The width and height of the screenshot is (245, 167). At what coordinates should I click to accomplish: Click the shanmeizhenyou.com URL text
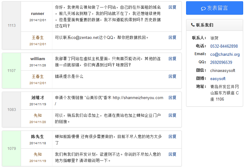(138, 98)
